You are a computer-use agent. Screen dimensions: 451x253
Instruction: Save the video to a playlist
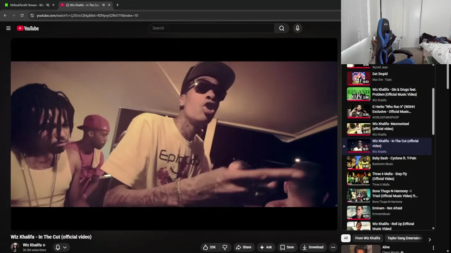click(x=287, y=247)
